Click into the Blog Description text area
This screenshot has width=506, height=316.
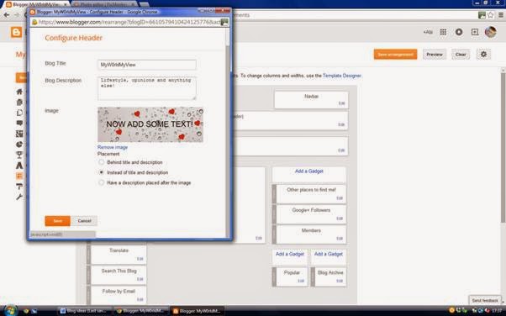147,88
